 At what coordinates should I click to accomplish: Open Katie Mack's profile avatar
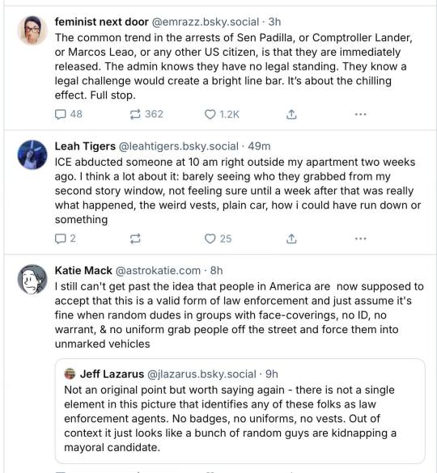[32, 279]
